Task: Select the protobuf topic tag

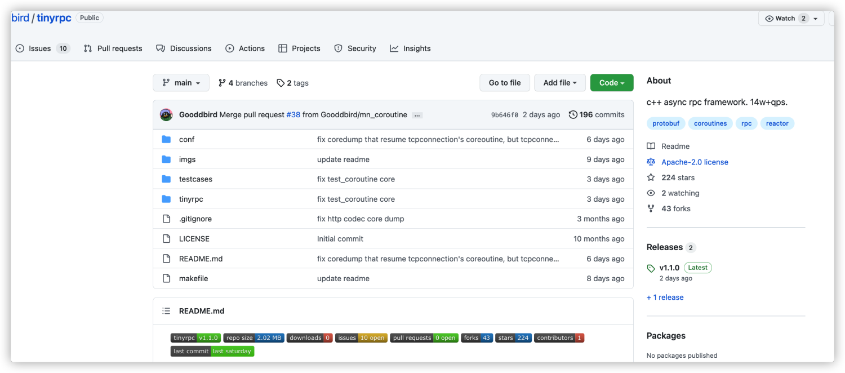Action: coord(666,123)
